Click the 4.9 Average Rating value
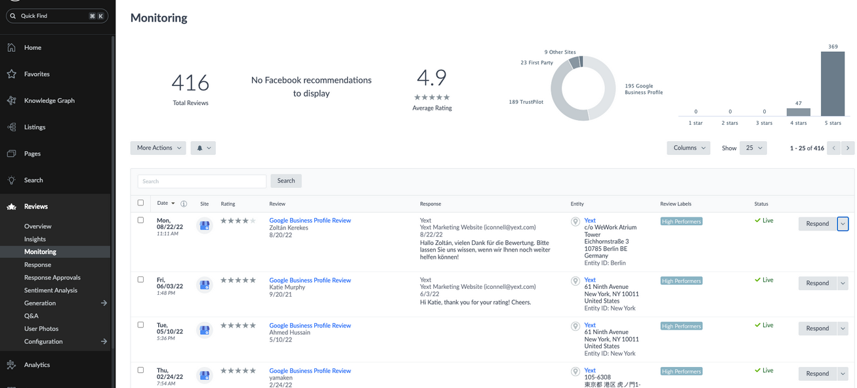Image resolution: width=857 pixels, height=388 pixels. coord(432,77)
